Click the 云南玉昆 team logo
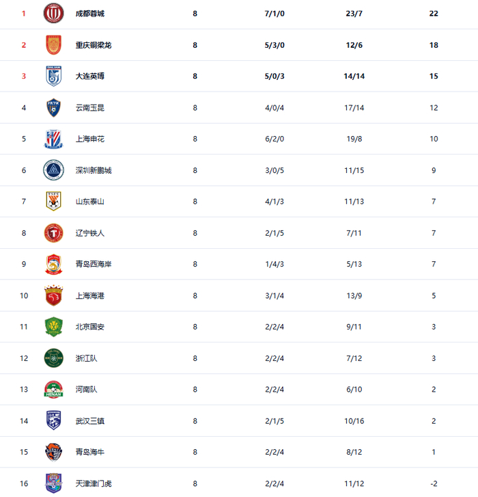Viewport: 478px width, 497px height. (x=53, y=108)
